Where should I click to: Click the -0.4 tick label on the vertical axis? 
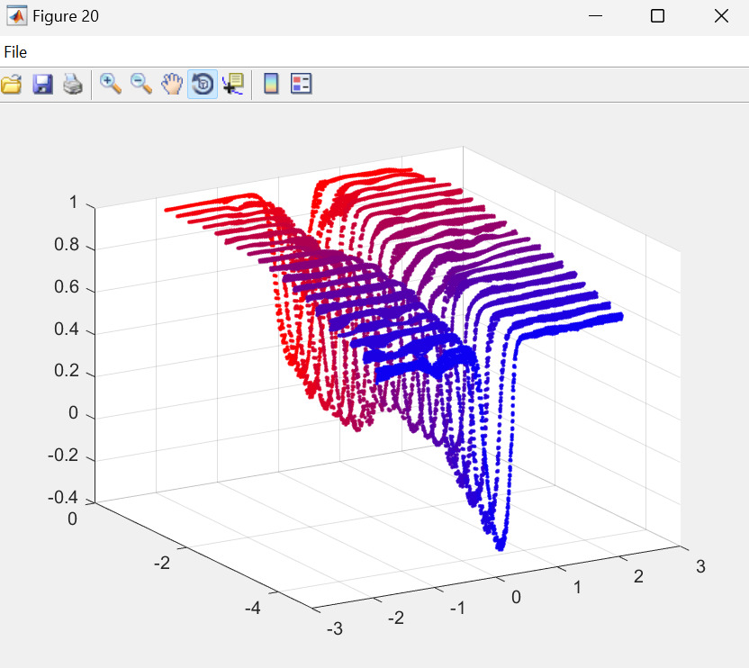(x=63, y=499)
